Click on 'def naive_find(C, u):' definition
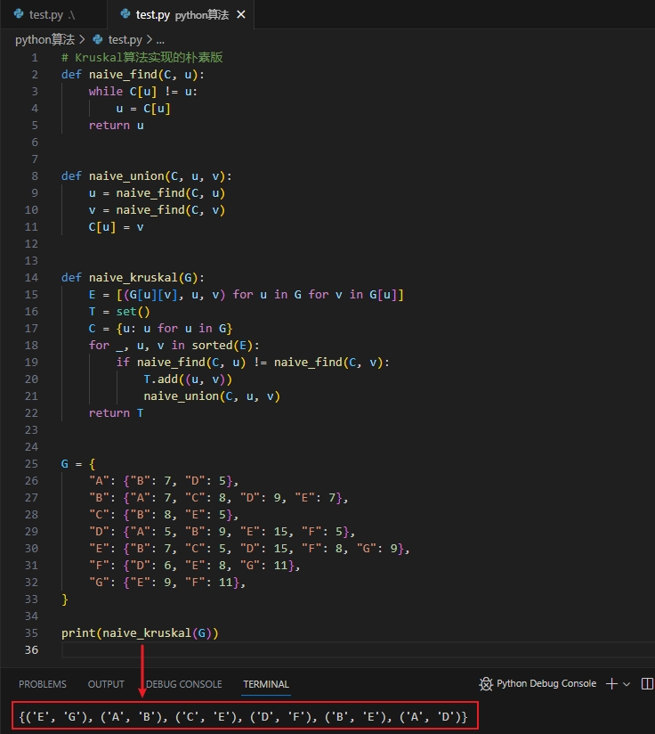 click(x=133, y=75)
